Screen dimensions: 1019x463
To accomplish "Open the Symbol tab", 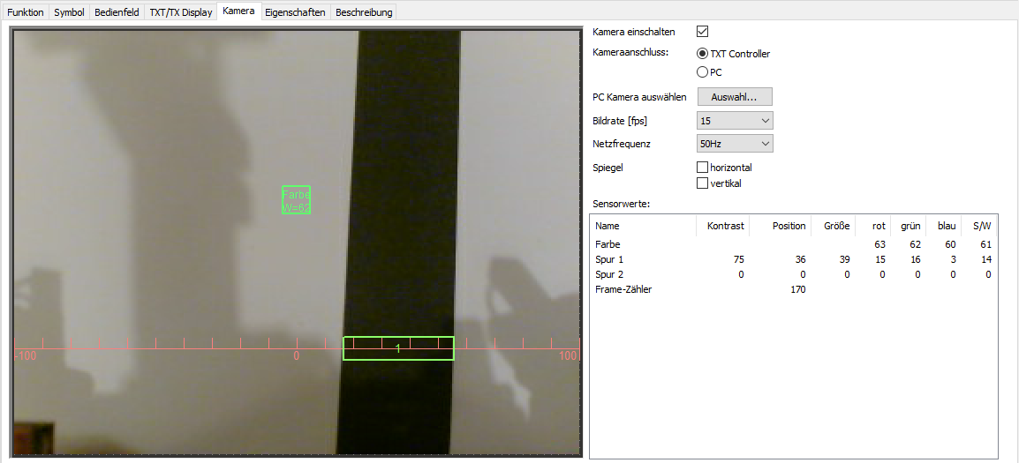I will 69,12.
